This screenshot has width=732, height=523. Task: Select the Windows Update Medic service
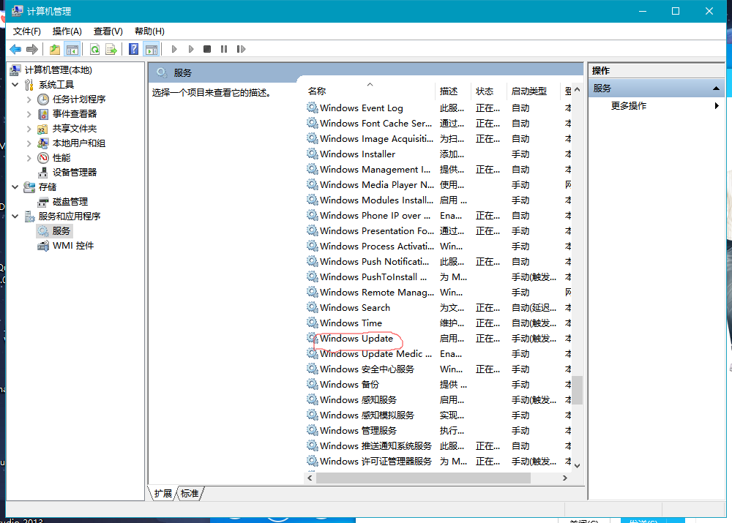click(376, 354)
